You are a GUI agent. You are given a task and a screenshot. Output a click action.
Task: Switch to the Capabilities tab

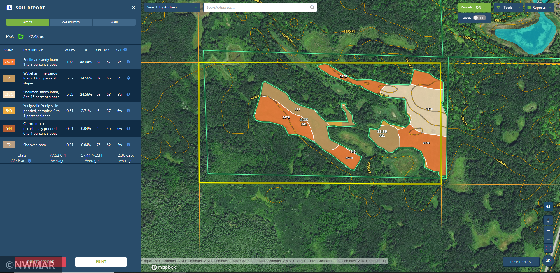point(71,22)
